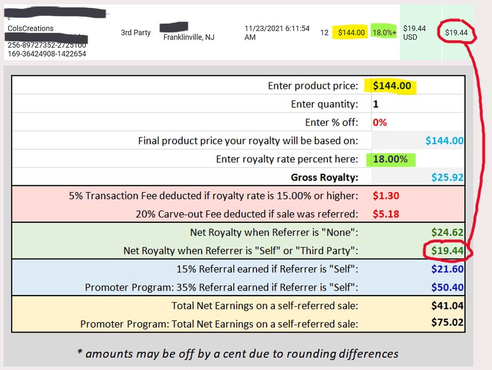Click the Gross Royalty value $25.92
This screenshot has width=492, height=370.
pyautogui.click(x=447, y=177)
